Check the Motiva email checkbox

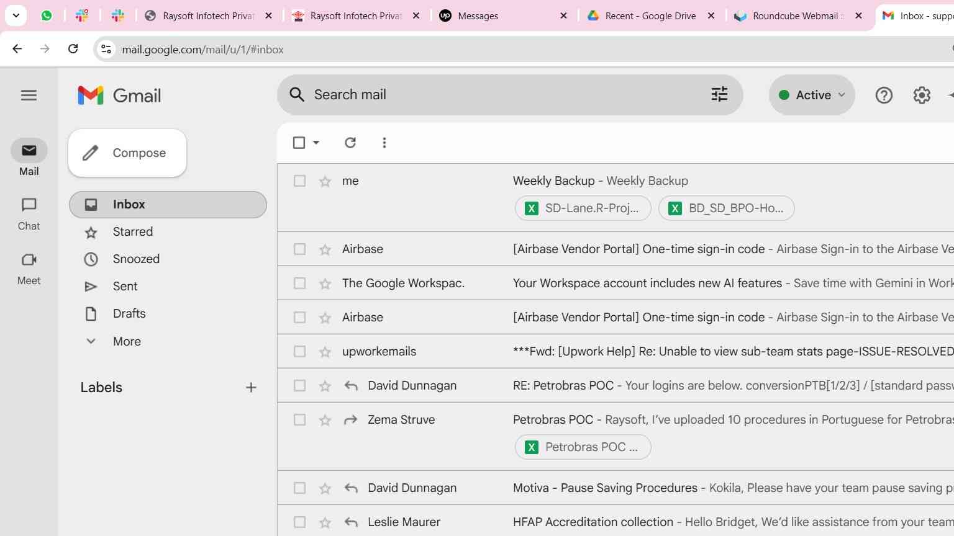[299, 488]
